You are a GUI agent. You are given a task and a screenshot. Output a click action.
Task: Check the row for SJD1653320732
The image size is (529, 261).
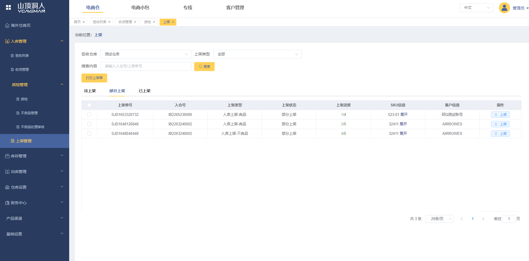(x=89, y=114)
